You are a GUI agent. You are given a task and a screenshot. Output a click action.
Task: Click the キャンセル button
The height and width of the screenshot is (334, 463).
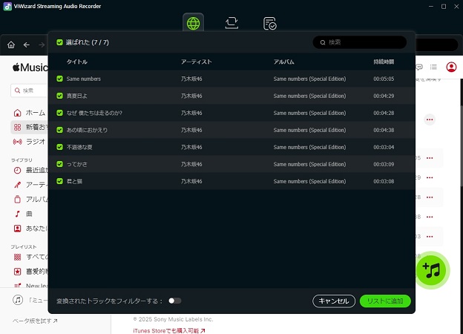tap(334, 301)
